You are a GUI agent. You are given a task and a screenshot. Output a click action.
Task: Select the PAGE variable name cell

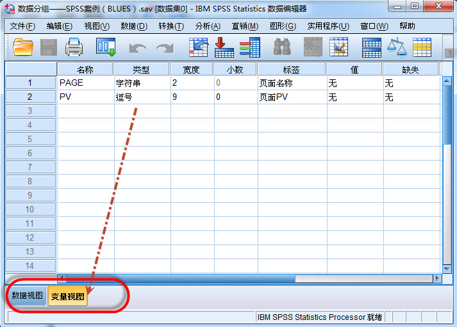pos(86,83)
